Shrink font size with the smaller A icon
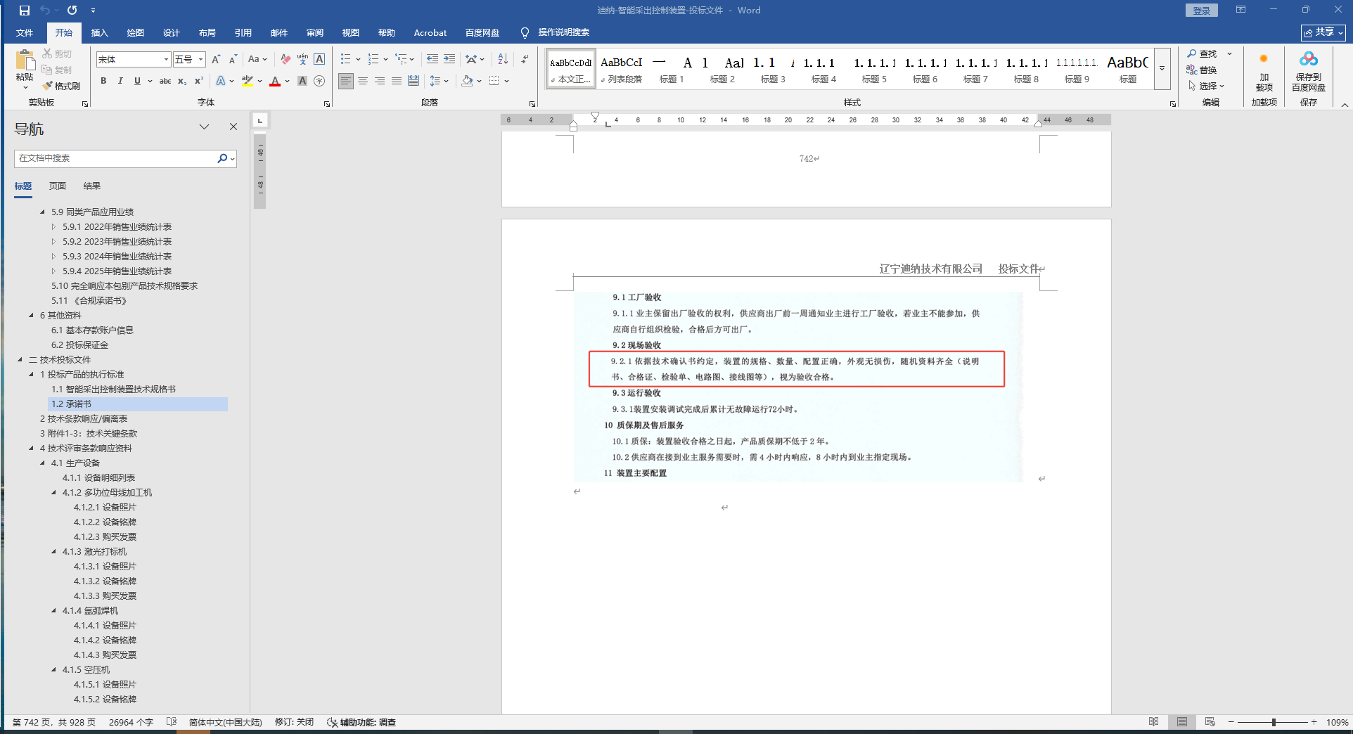Viewport: 1353px width, 734px height. pyautogui.click(x=233, y=60)
